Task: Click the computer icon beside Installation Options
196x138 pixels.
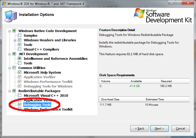Action: [x=10, y=16]
